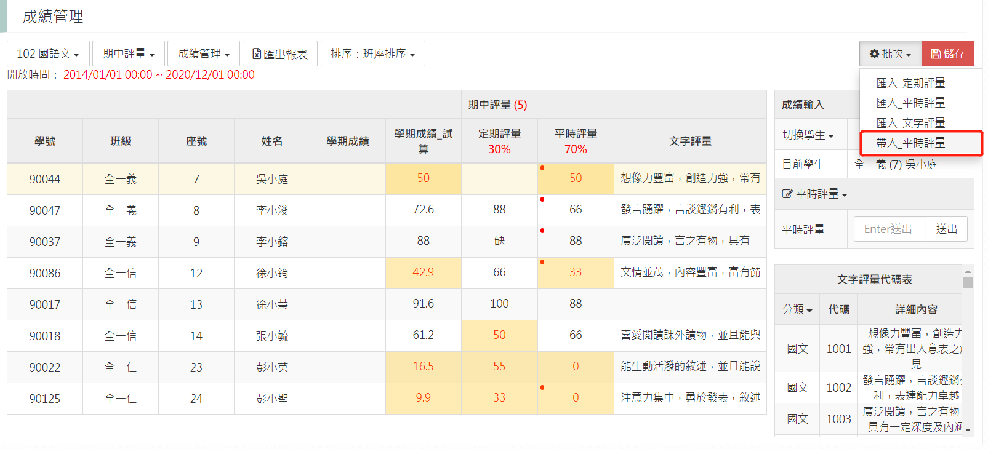The image size is (988, 449).
Task: Click the code table scrollbar thumb
Action: [x=968, y=282]
